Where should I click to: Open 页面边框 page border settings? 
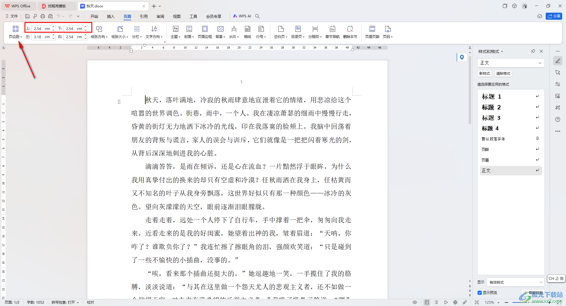(205, 32)
